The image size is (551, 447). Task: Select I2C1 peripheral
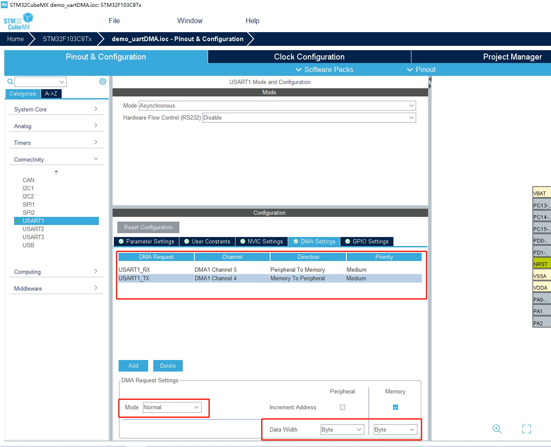point(28,188)
